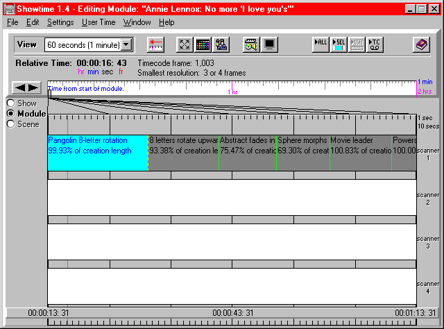Open the Window menu
The height and width of the screenshot is (329, 444).
[x=137, y=22]
